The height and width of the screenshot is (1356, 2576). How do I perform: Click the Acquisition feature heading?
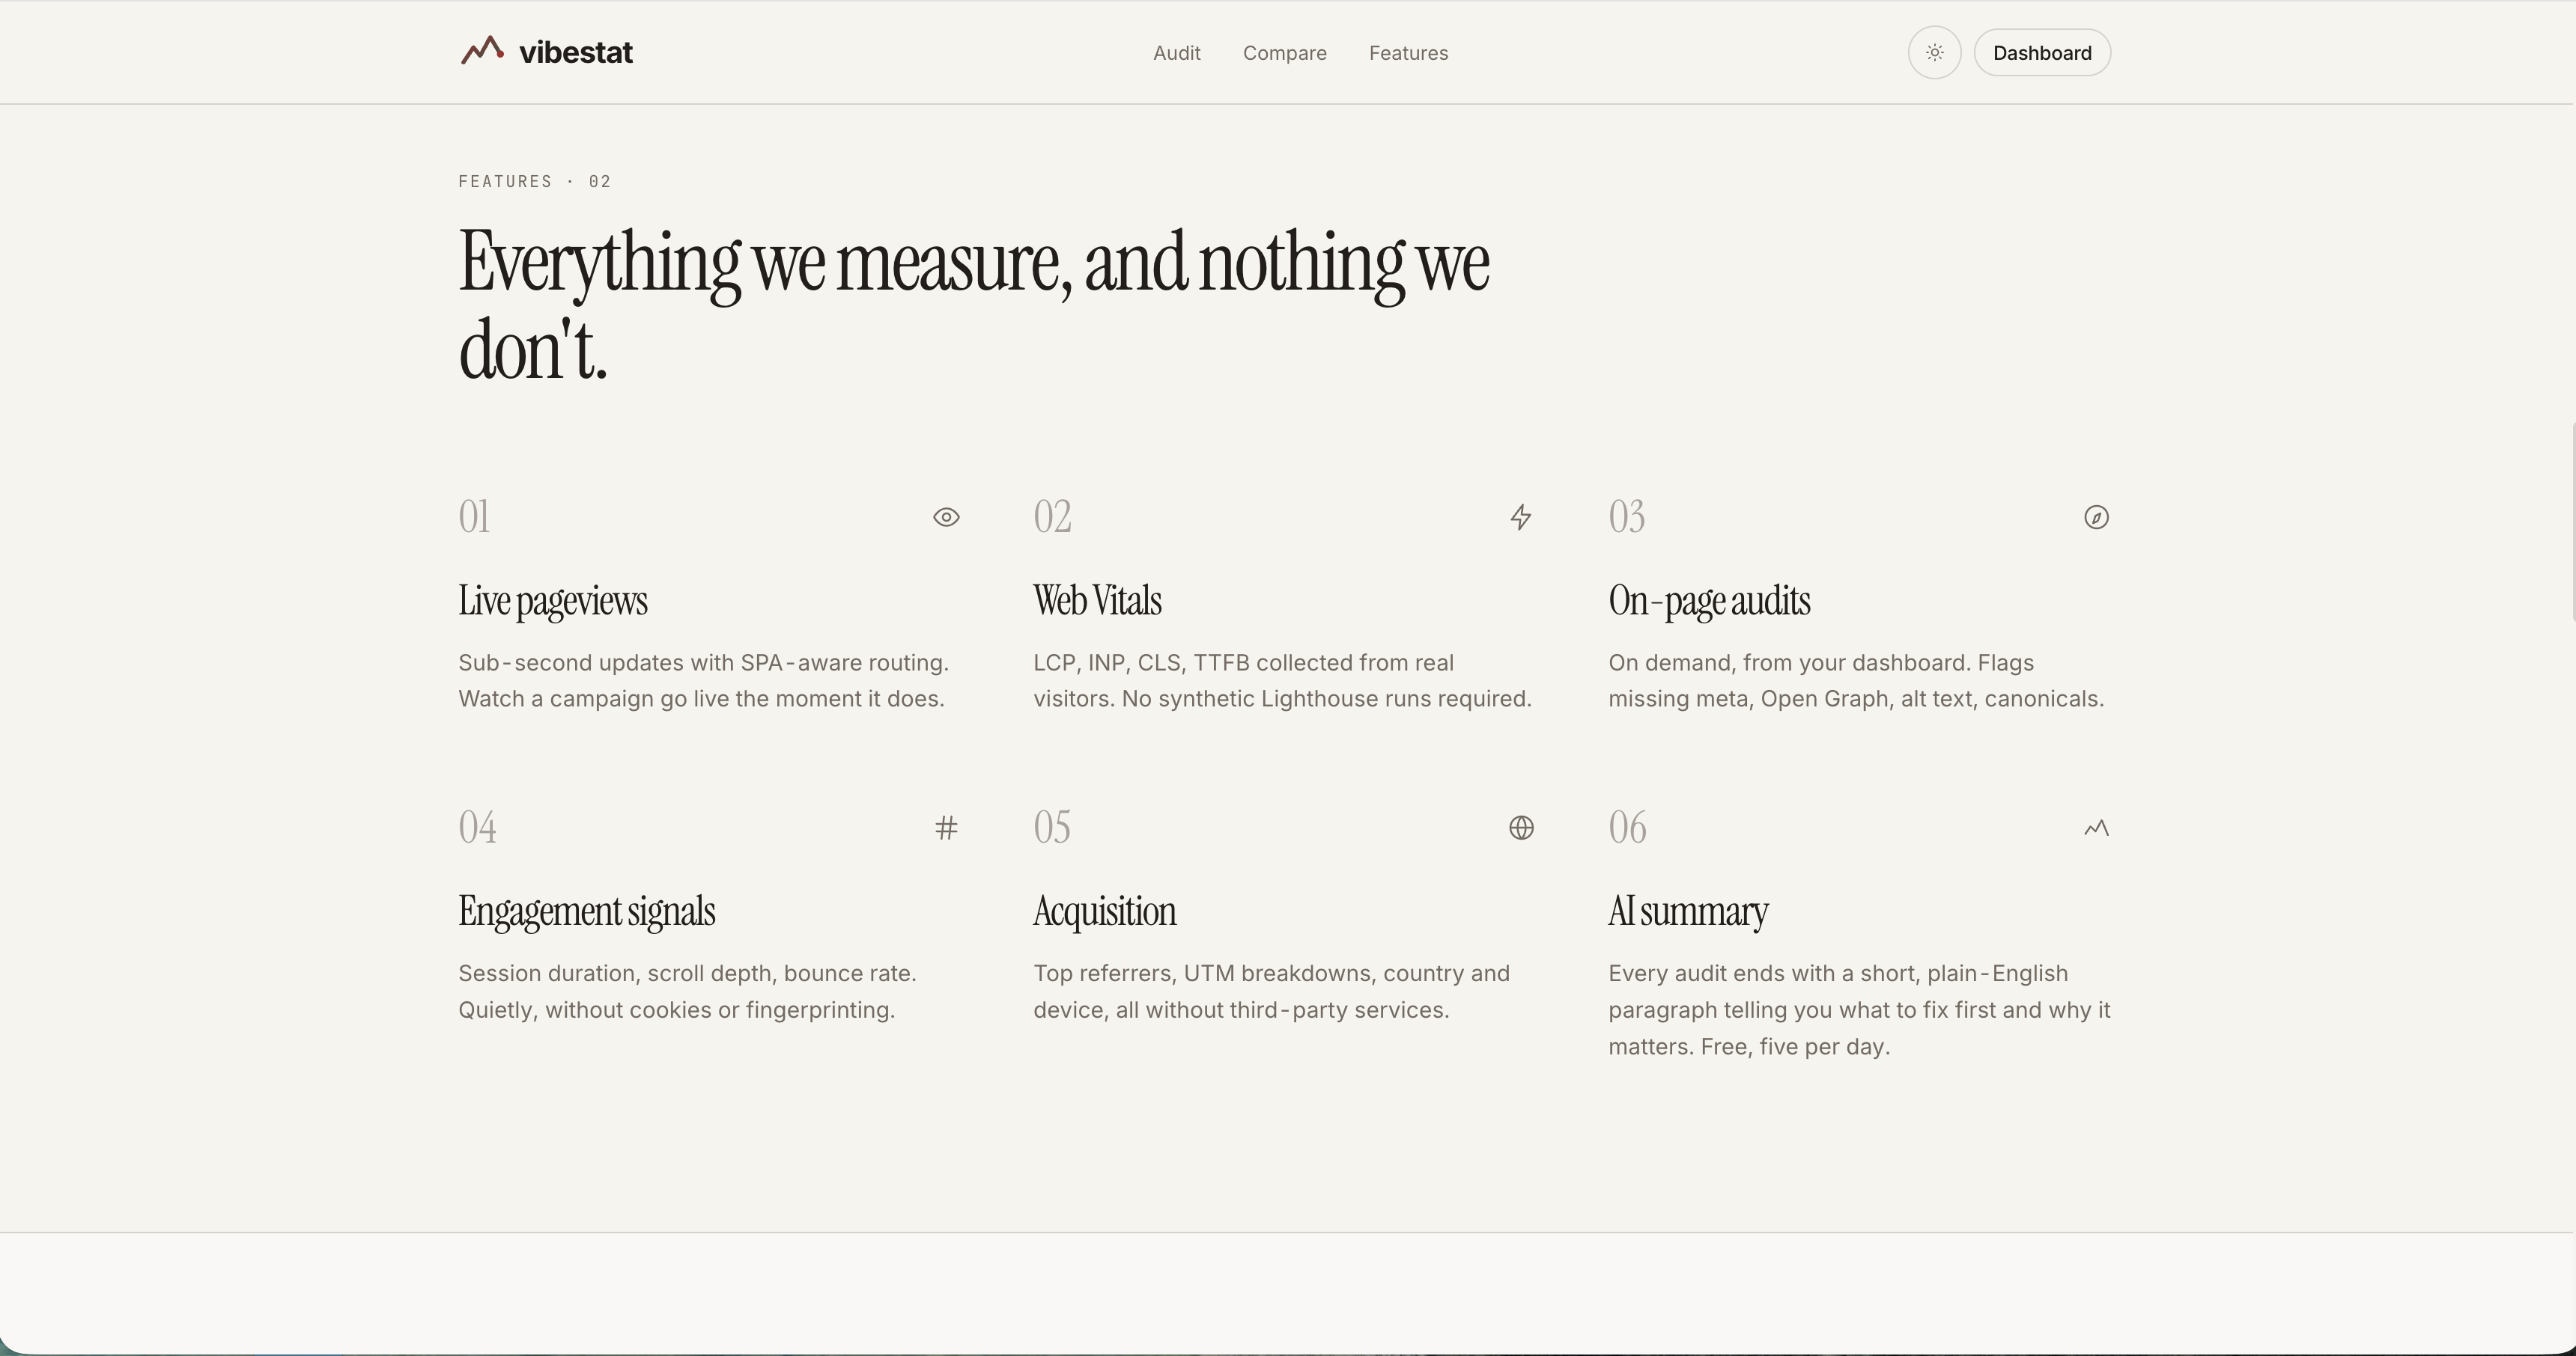[x=1104, y=912]
